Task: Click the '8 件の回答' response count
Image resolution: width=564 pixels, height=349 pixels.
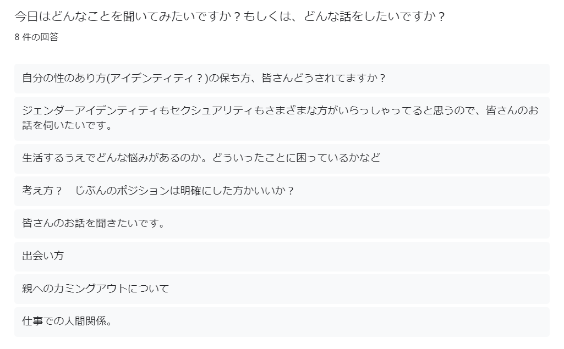Action: click(36, 37)
